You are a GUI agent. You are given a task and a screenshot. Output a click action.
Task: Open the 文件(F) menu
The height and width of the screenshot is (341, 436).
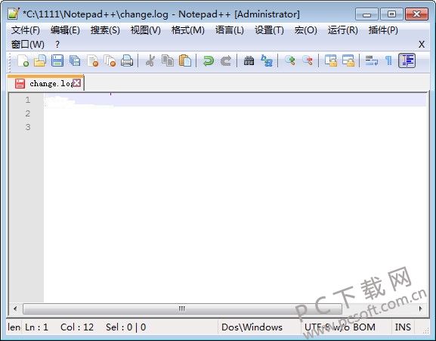(x=25, y=30)
